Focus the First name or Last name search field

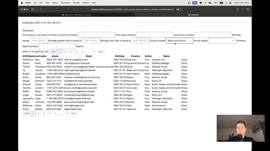[x=96, y=35]
